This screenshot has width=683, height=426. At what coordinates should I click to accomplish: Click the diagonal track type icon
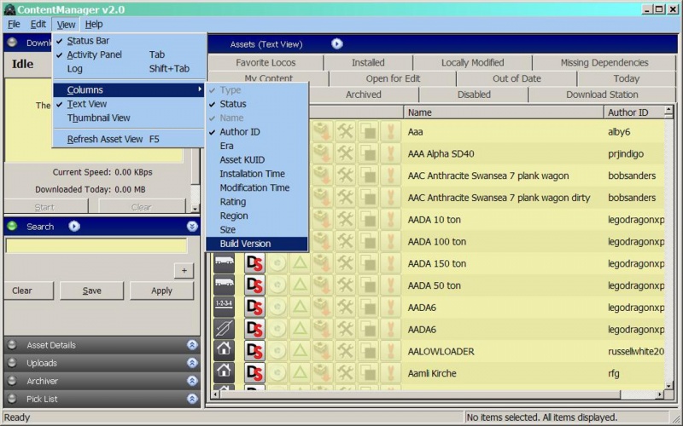coord(224,329)
